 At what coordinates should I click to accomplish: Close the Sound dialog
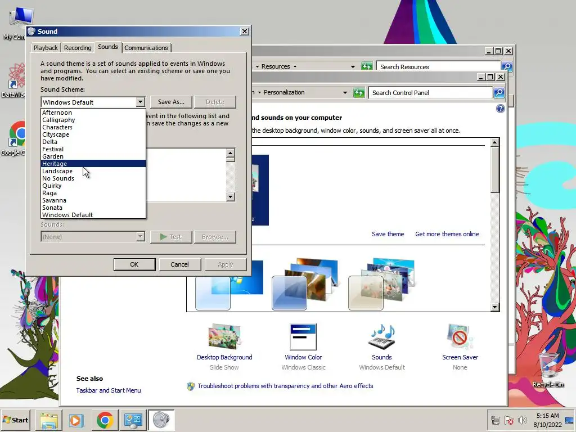point(244,31)
